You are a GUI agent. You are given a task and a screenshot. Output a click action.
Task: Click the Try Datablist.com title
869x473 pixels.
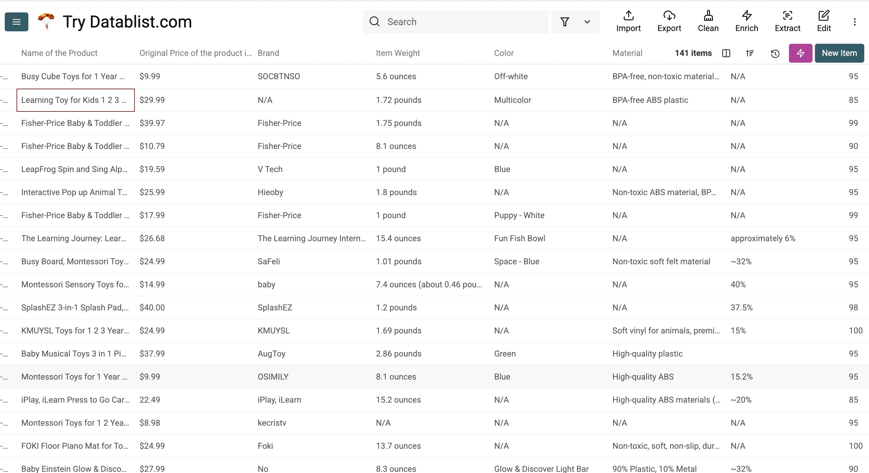click(127, 21)
